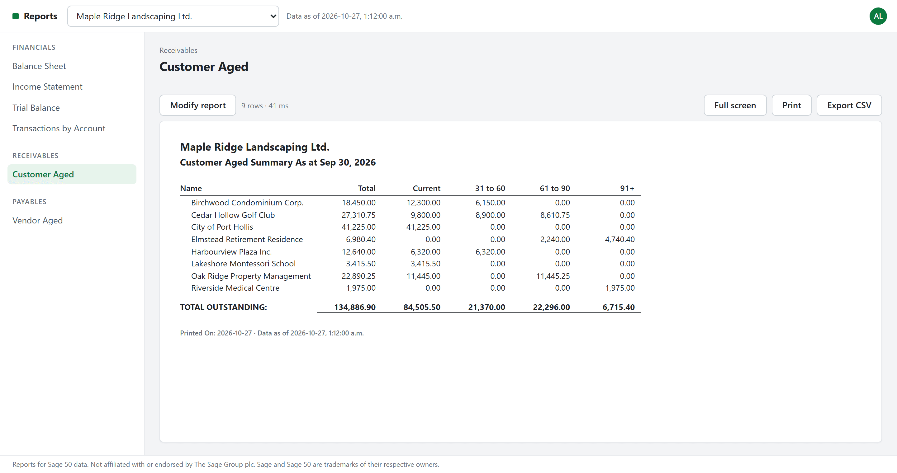Image resolution: width=897 pixels, height=473 pixels.
Task: Switch report to Full screen
Action: coord(735,105)
